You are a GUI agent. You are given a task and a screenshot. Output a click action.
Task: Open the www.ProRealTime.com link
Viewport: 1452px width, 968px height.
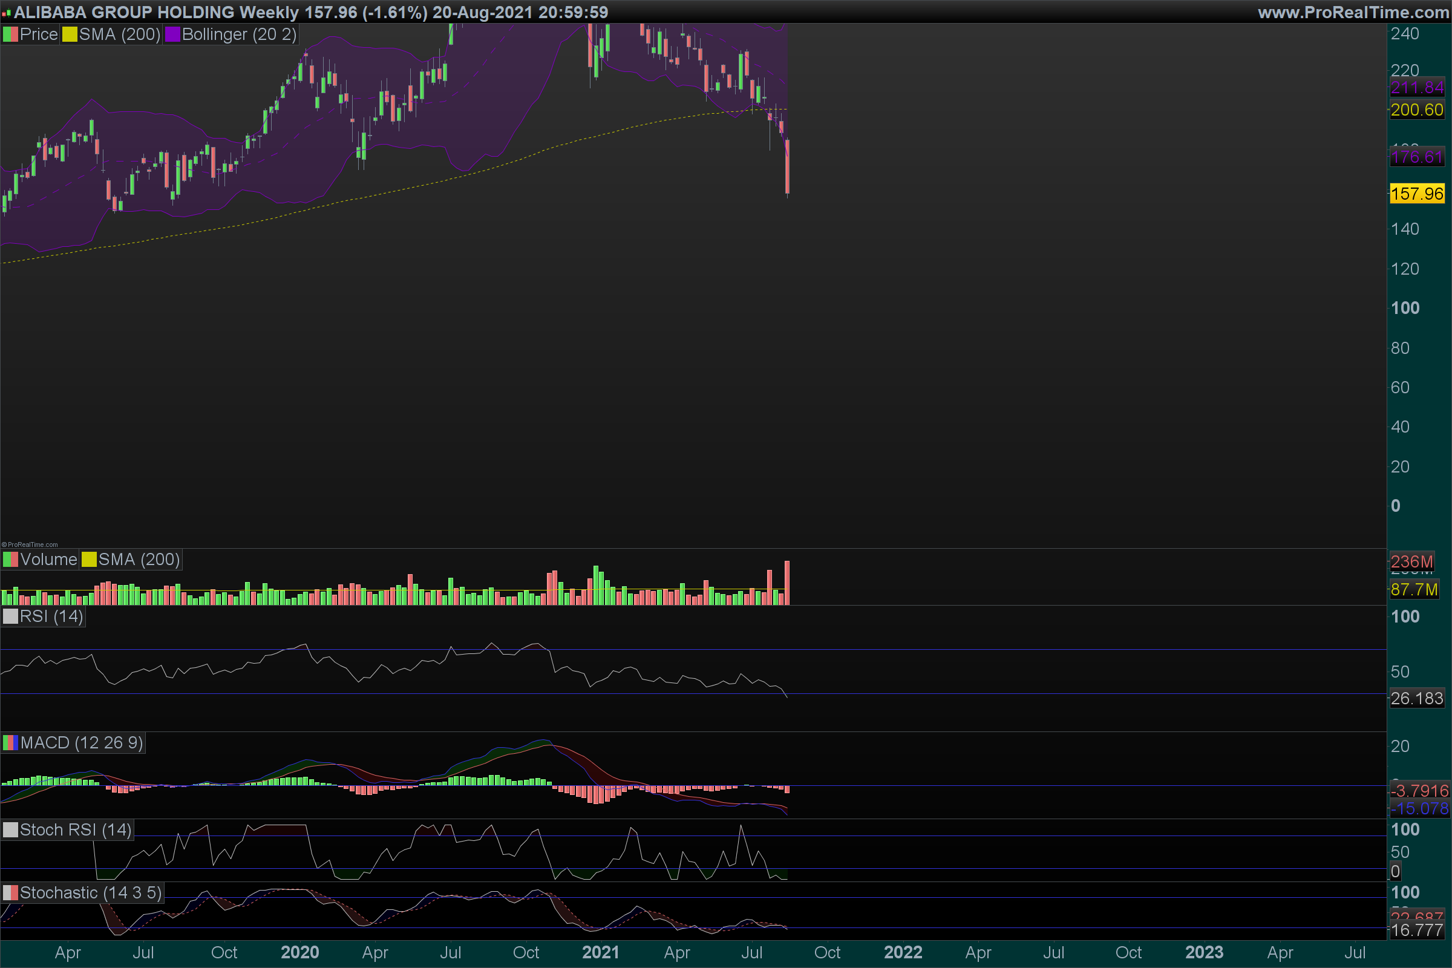pyautogui.click(x=1353, y=12)
